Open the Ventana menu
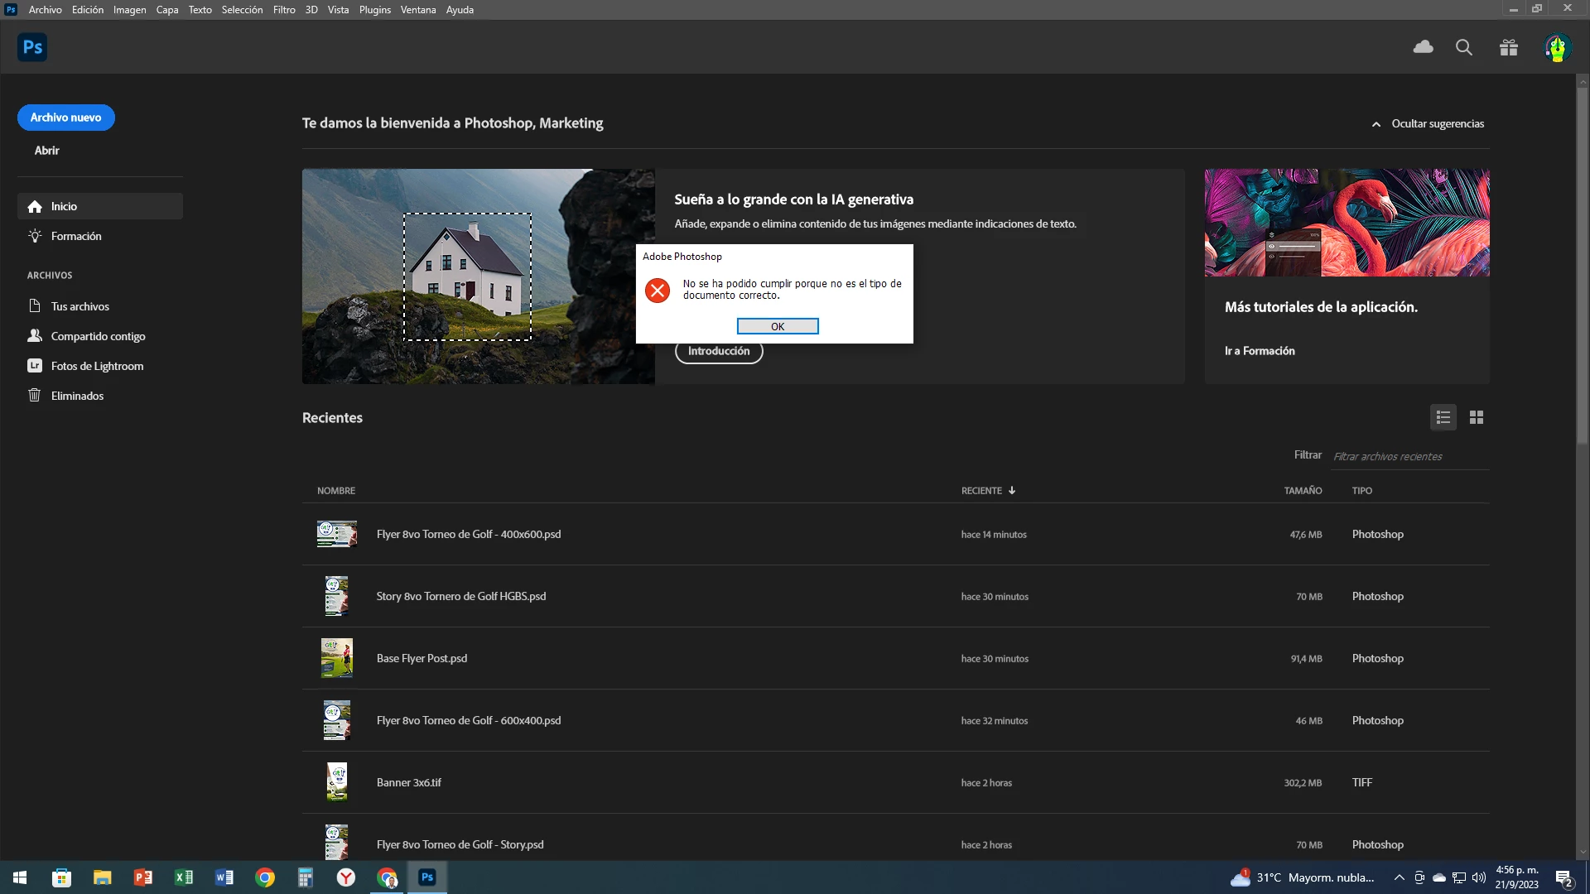Viewport: 1590px width, 894px height. click(x=418, y=10)
